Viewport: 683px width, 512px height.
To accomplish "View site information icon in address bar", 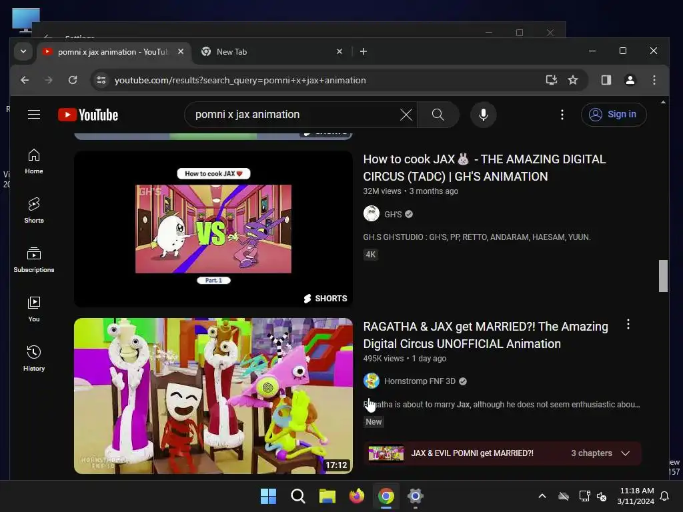I will 101,80.
